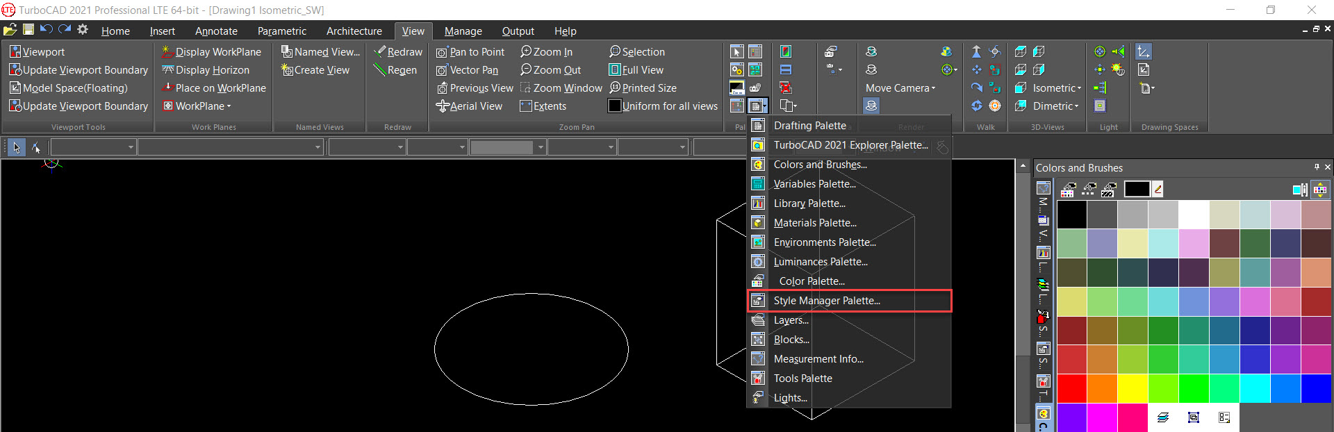Open the gray-filled color combo box in toolbar
This screenshot has height=432, width=1334.
click(507, 147)
